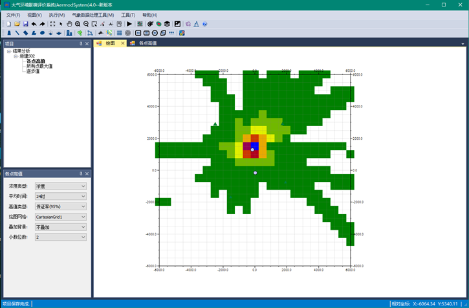Pin the 项目 panel with pushpin
Image resolution: width=469 pixels, height=308 pixels.
(81, 44)
